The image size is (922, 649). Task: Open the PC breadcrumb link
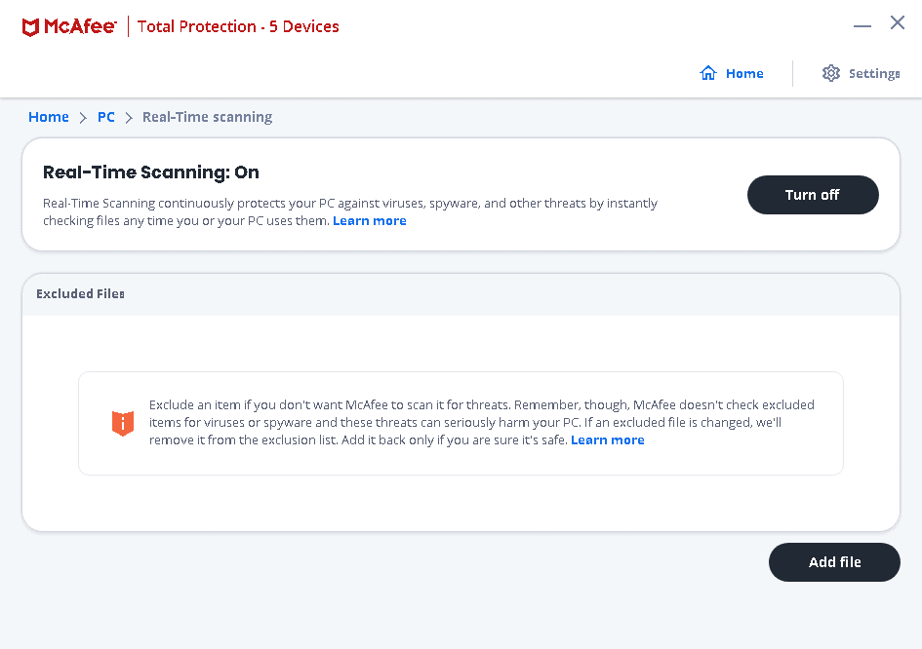click(x=105, y=117)
